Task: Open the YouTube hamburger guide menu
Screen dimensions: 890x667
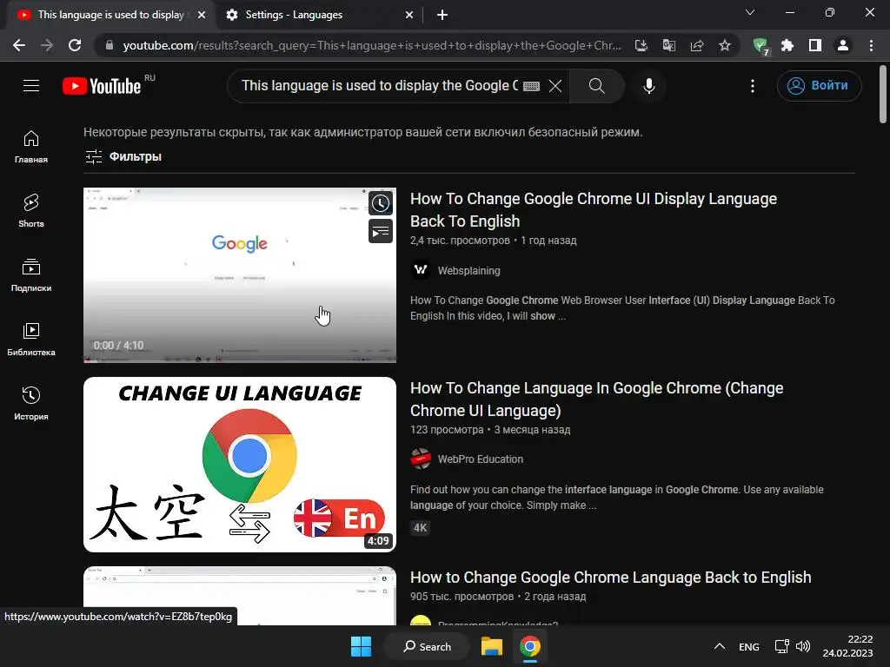Action: click(31, 86)
